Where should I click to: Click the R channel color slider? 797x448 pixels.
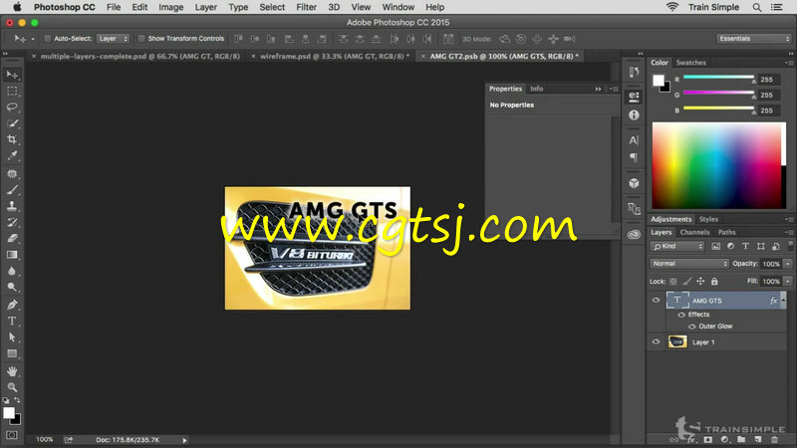tap(718, 78)
